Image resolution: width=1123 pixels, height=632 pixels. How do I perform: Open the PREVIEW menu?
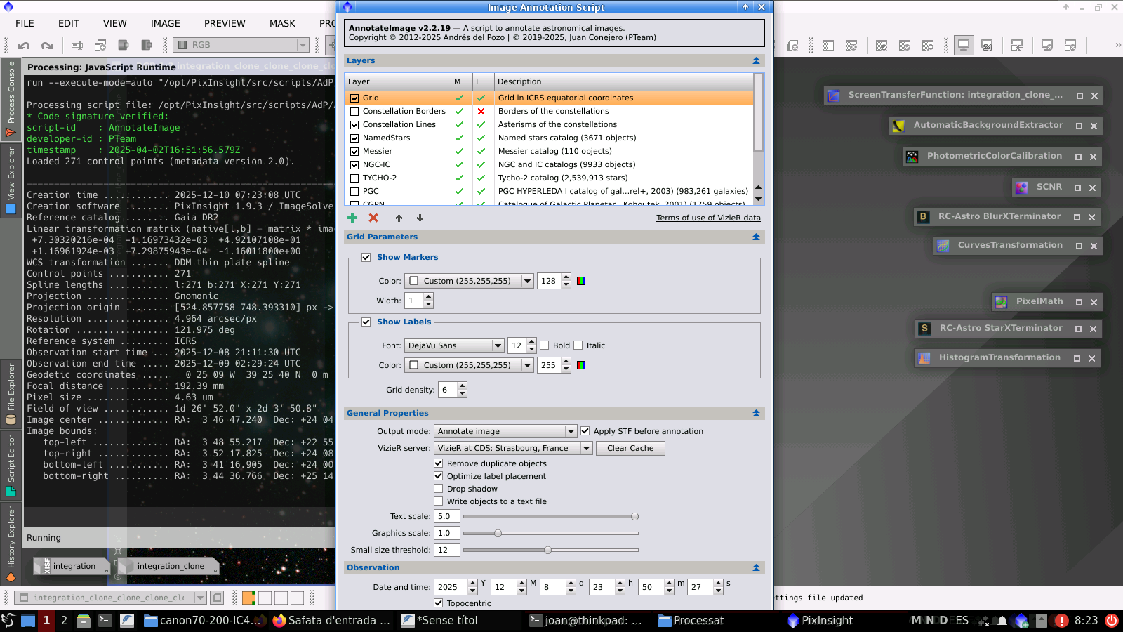tap(225, 23)
